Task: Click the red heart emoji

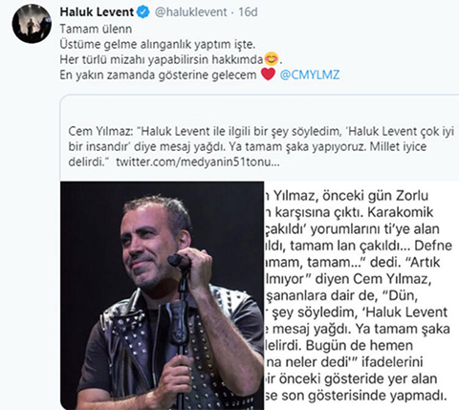Action: pos(268,75)
